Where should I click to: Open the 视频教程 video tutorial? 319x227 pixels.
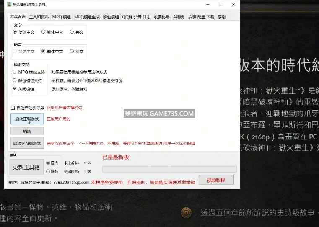pos(216,180)
